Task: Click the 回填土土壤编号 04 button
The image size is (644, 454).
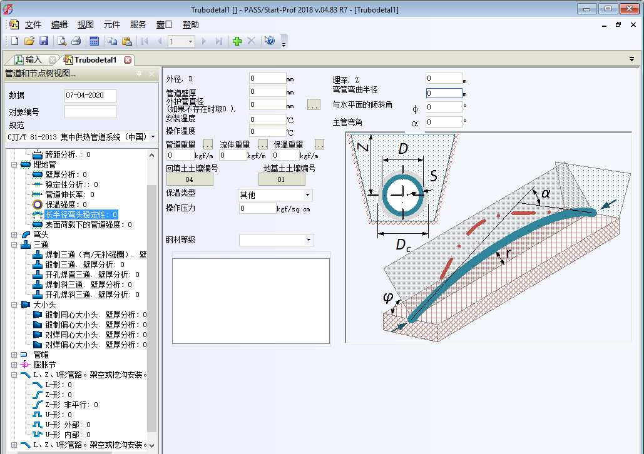Action: click(x=189, y=179)
